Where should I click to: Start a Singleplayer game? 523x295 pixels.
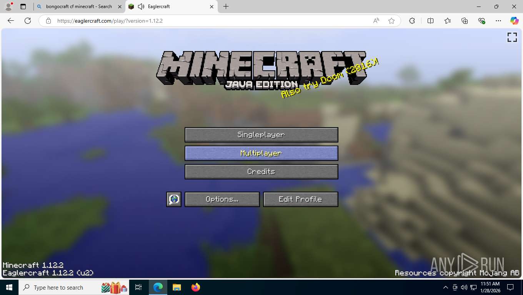pyautogui.click(x=261, y=135)
